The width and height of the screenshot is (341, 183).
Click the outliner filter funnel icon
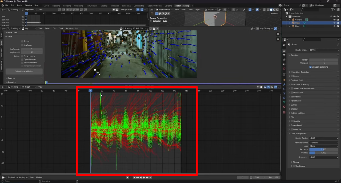tap(333, 10)
